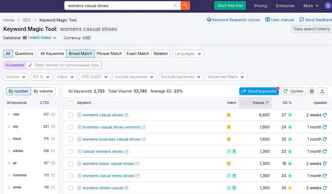Select the Phrase Match tab

tap(109, 54)
